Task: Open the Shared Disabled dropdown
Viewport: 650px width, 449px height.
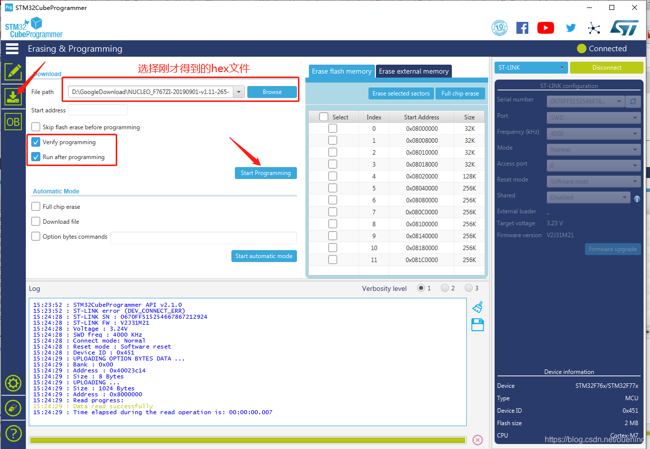Action: click(589, 197)
